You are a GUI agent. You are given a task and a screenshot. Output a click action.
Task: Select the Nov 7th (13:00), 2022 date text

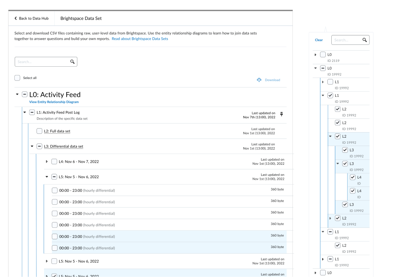(259, 117)
